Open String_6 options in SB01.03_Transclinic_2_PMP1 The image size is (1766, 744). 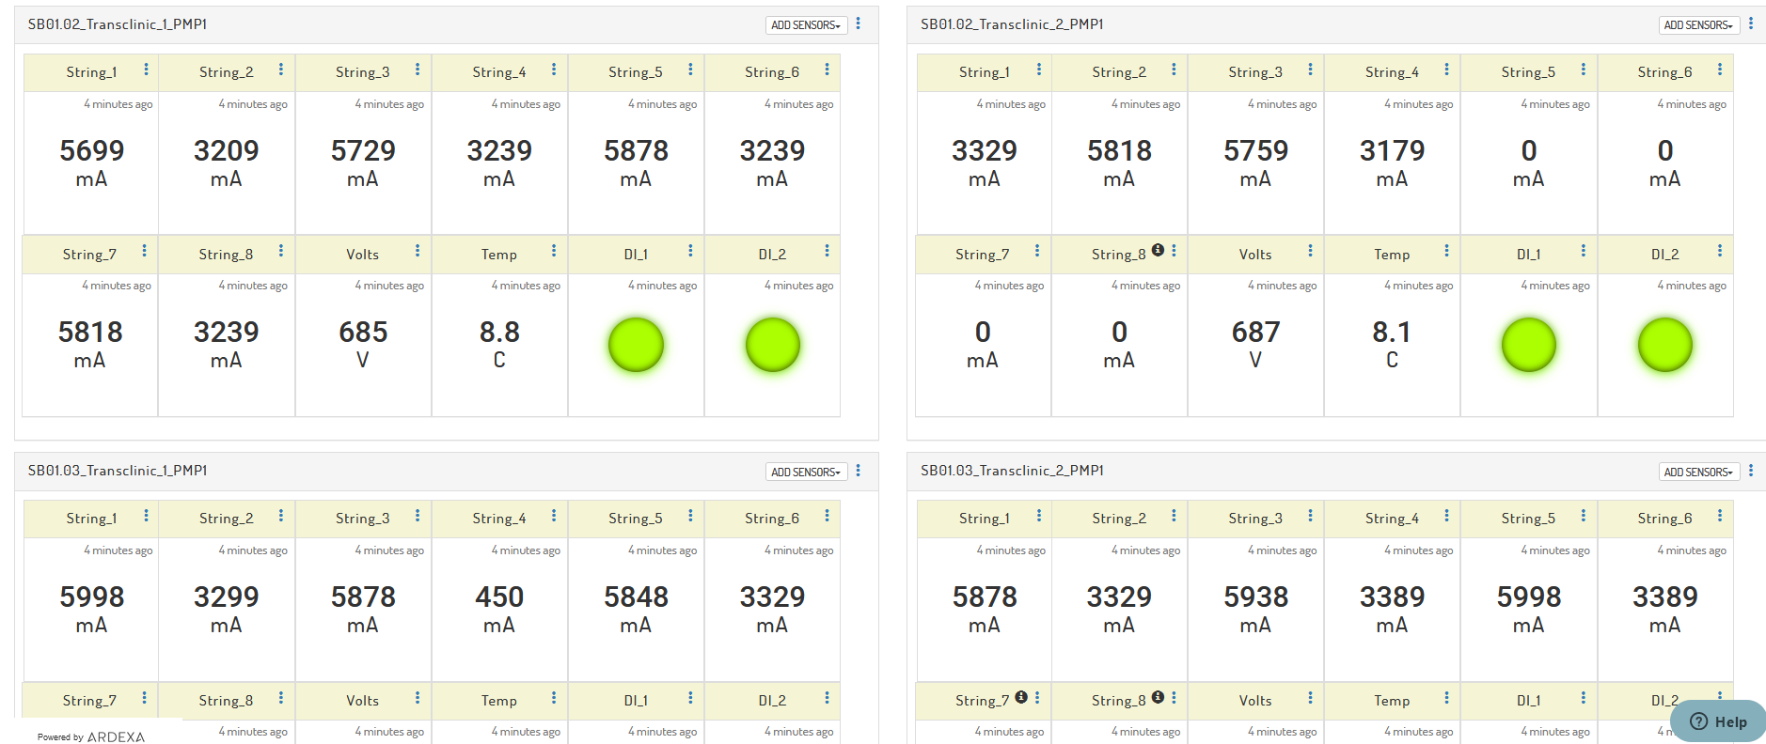[x=1720, y=516]
